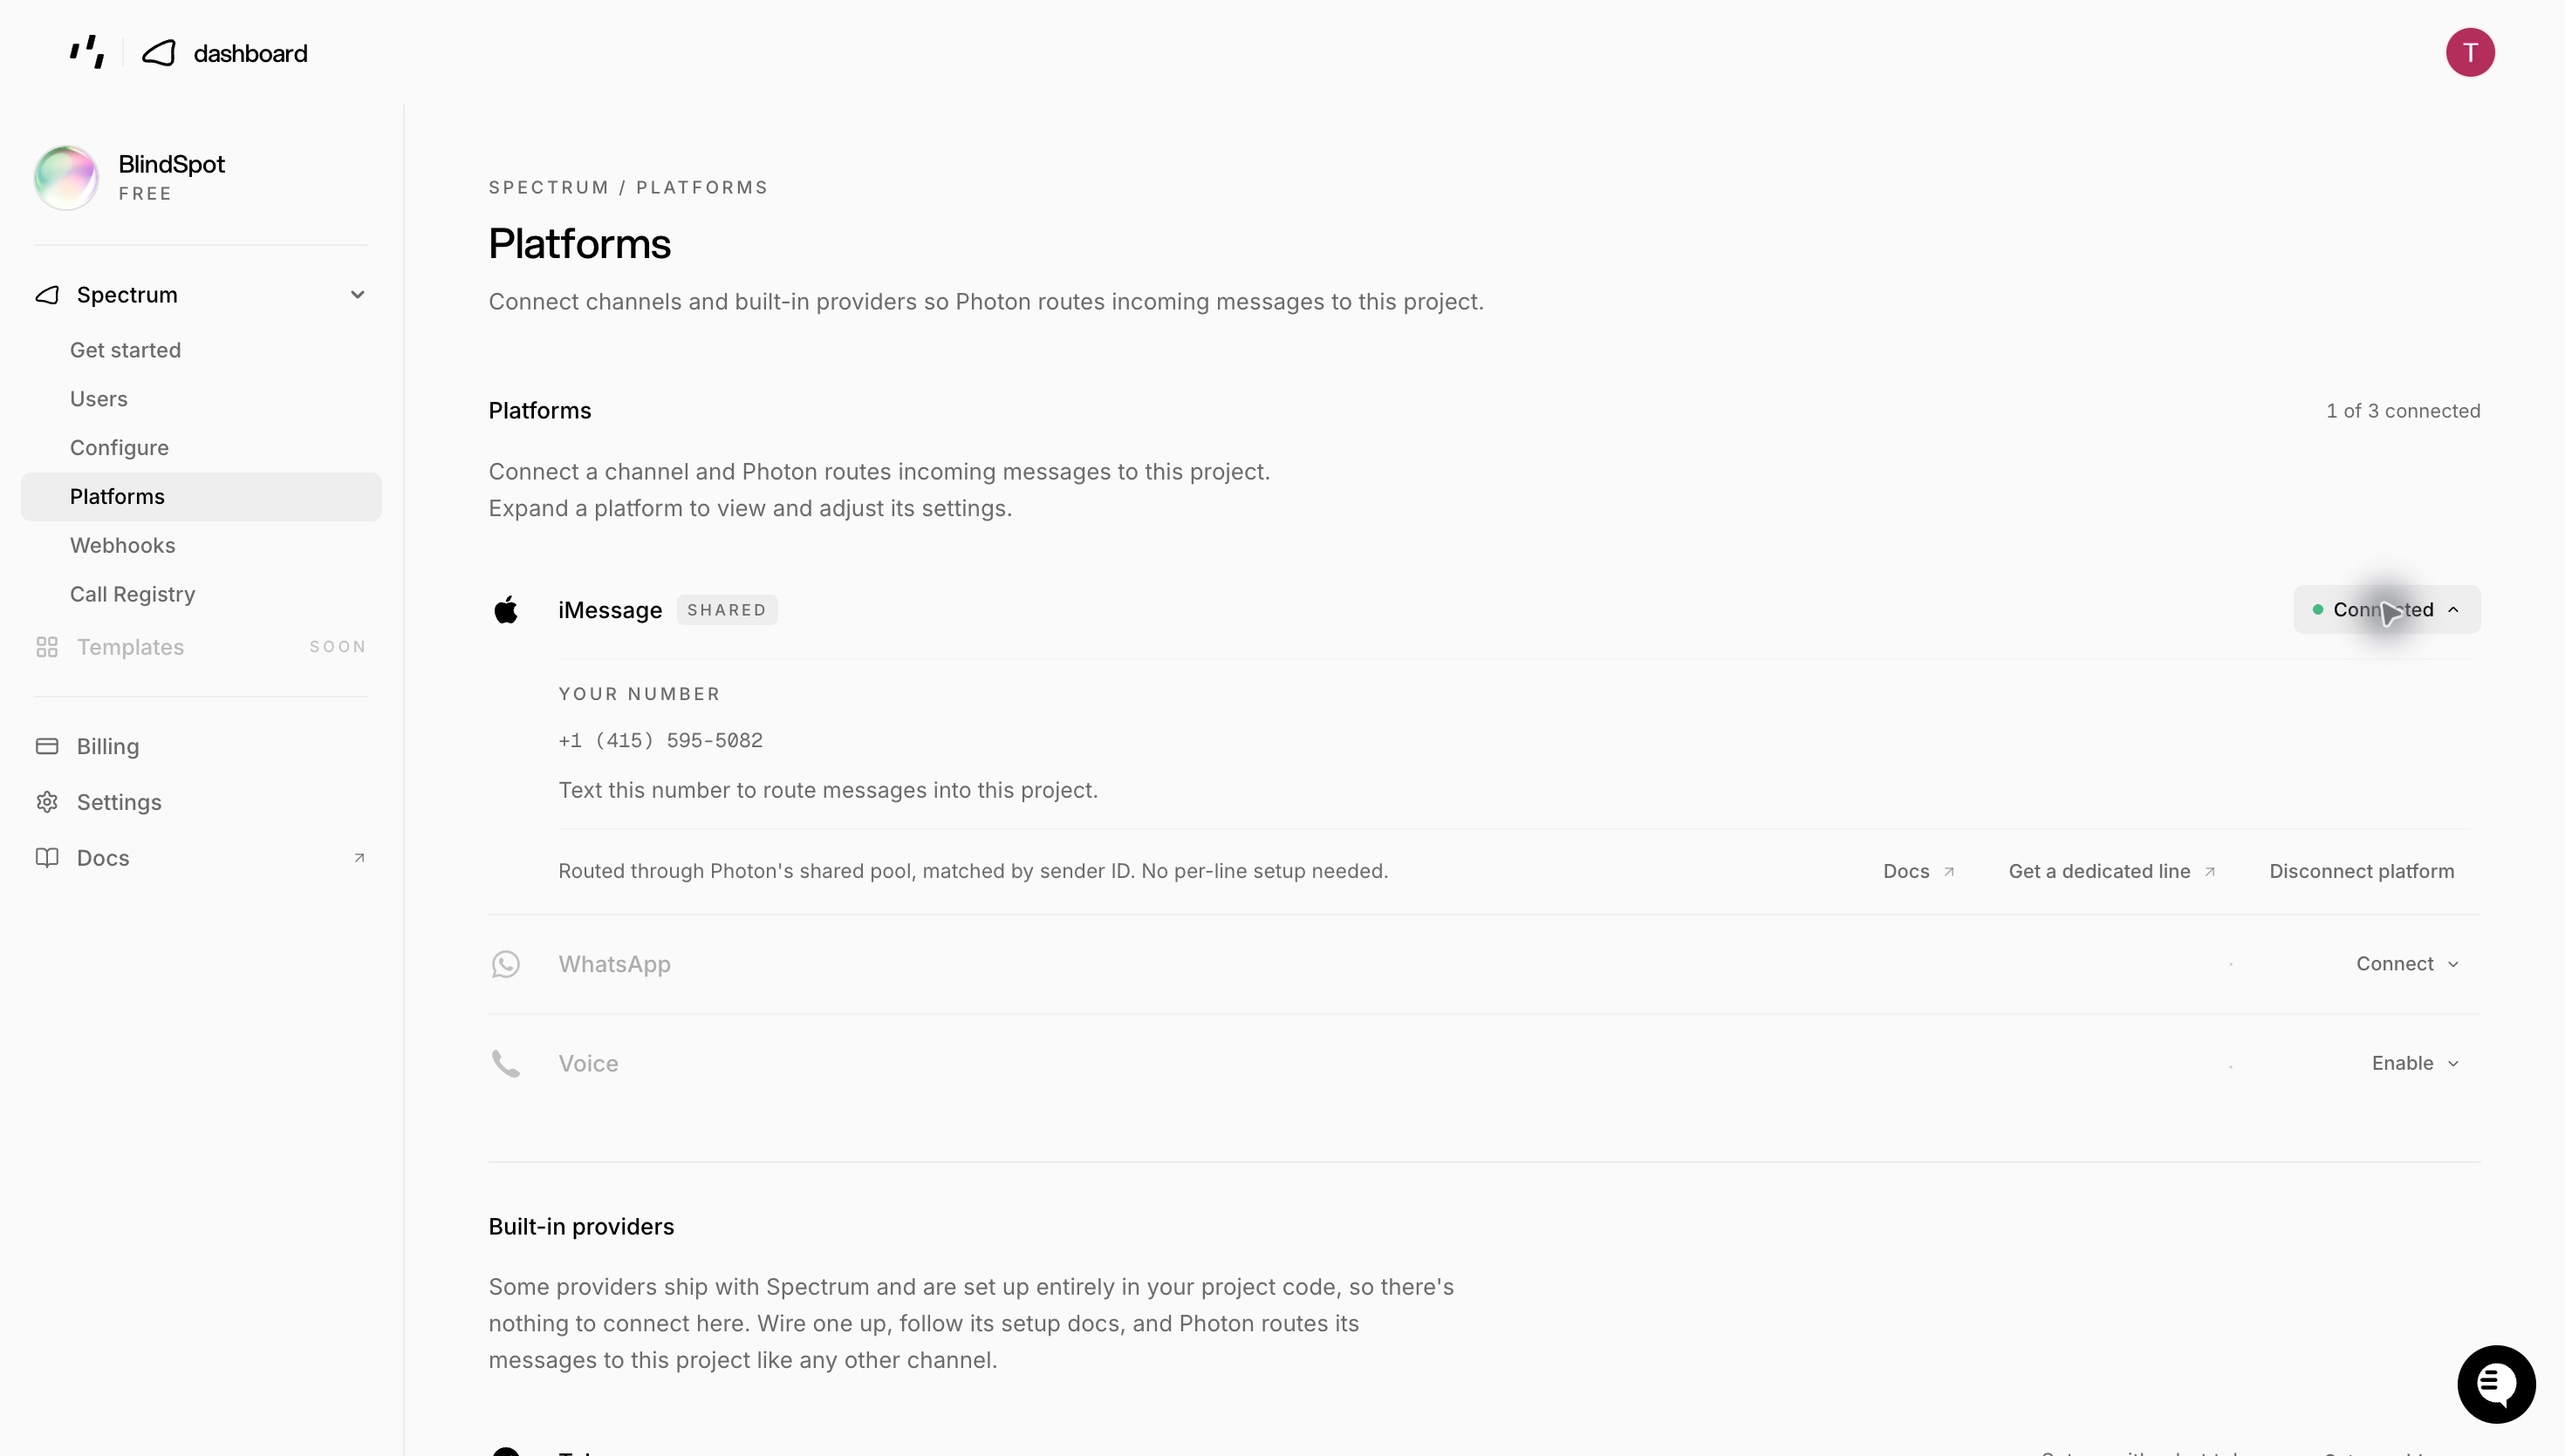
Task: Open the iMessage Docs link
Action: tap(1919, 871)
